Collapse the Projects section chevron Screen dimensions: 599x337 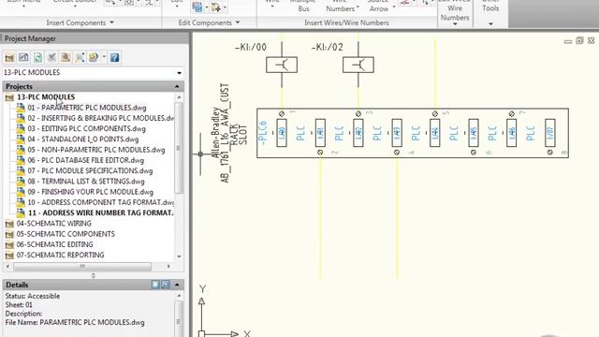[177, 86]
